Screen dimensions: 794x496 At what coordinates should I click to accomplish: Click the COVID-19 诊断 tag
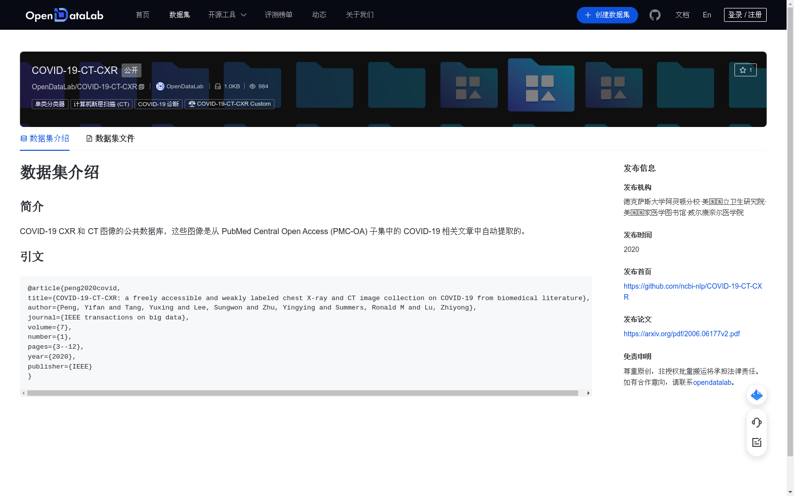point(158,104)
